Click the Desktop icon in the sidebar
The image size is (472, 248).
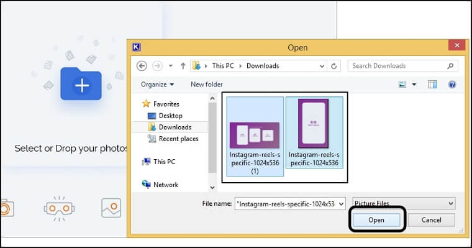(152, 116)
